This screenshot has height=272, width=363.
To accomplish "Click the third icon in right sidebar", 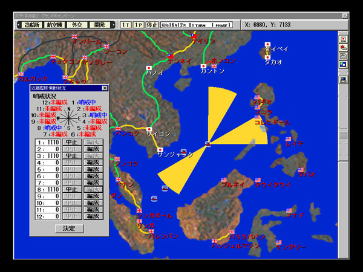I will (343, 56).
